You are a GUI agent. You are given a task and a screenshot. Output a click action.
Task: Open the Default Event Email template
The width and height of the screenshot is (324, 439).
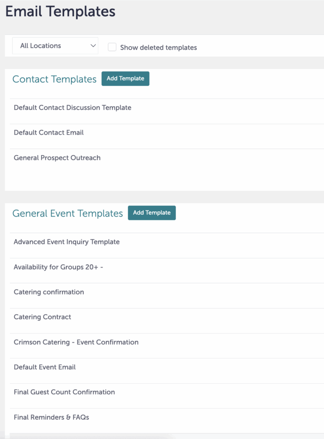(x=44, y=367)
